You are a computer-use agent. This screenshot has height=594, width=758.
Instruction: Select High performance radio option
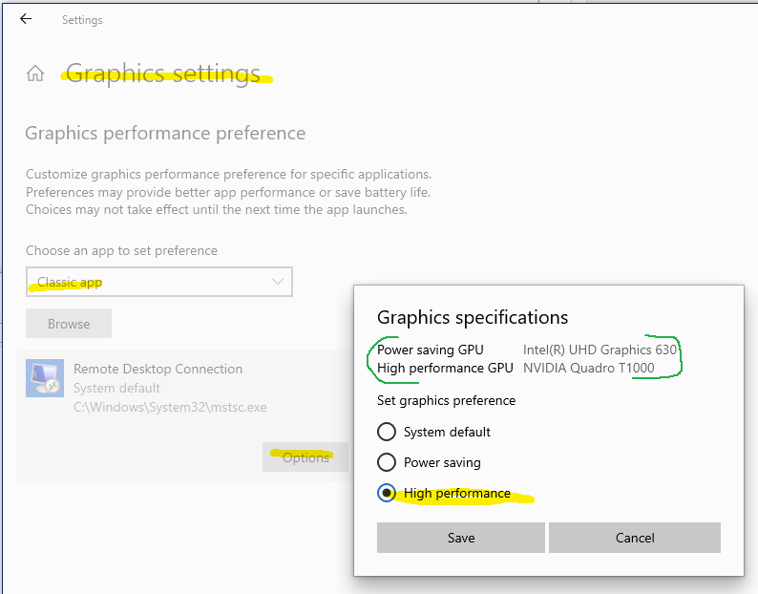(387, 493)
